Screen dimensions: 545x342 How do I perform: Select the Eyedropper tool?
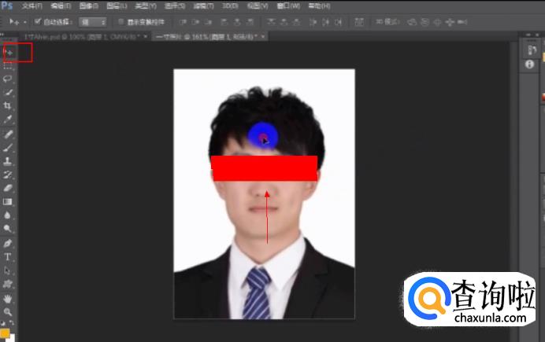8,119
